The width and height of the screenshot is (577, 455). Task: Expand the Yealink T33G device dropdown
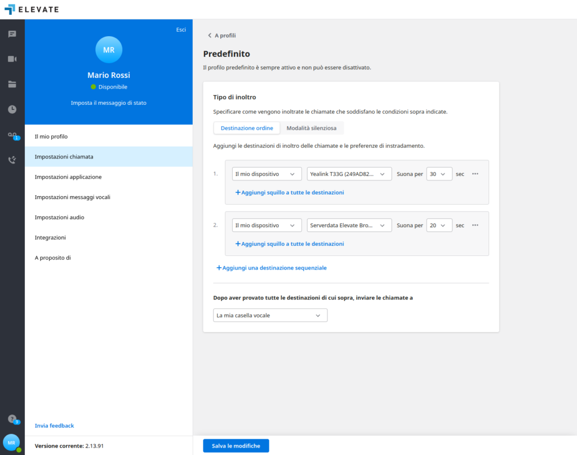pyautogui.click(x=349, y=174)
